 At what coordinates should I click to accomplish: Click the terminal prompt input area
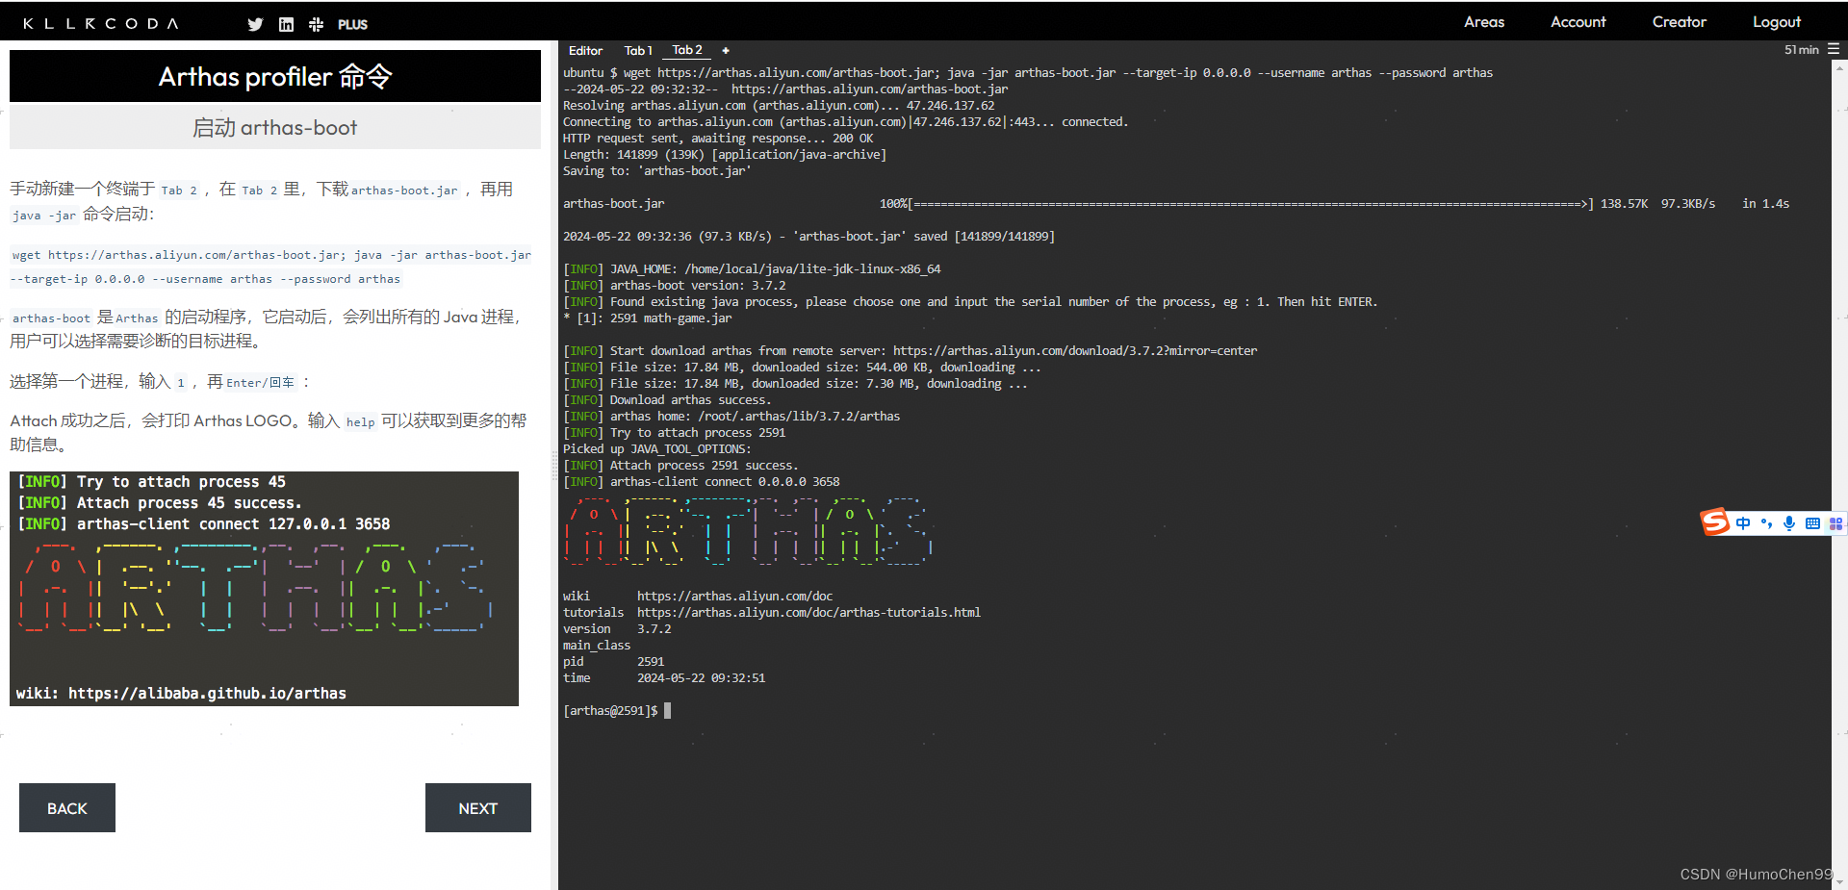pyautogui.click(x=665, y=710)
